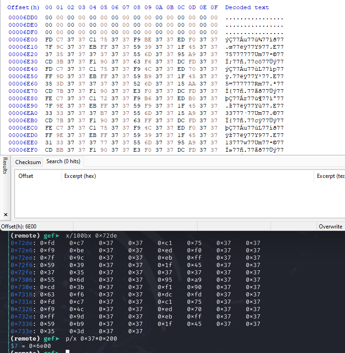Select offset row 00006E60
The width and height of the screenshot is (345, 353).
pos(23,84)
